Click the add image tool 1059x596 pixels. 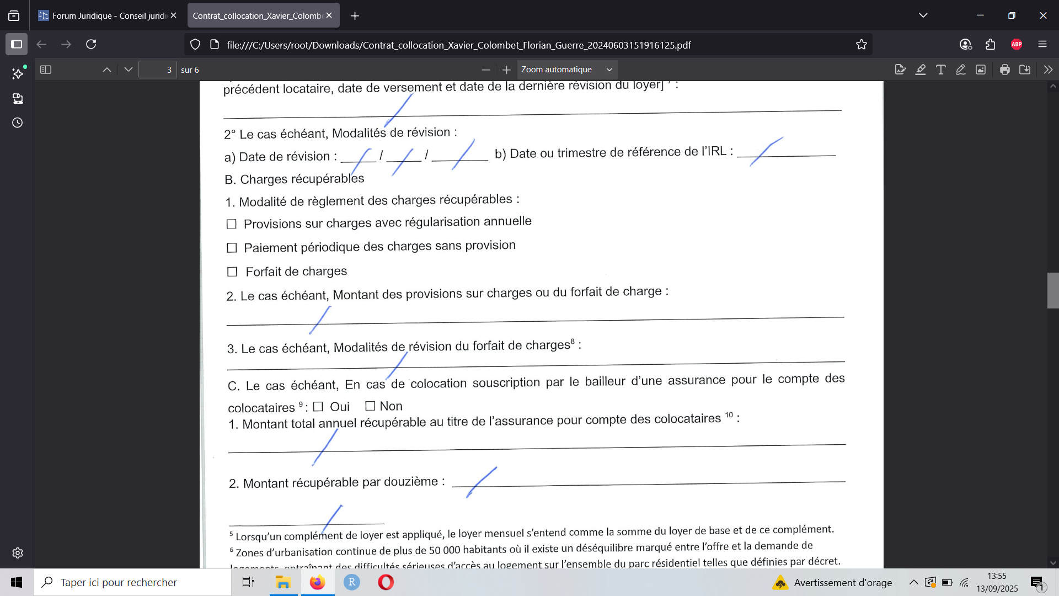pyautogui.click(x=981, y=70)
